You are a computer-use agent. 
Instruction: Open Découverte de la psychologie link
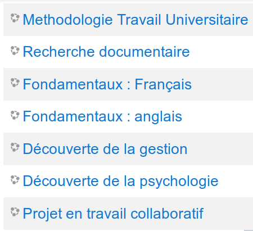[121, 182]
